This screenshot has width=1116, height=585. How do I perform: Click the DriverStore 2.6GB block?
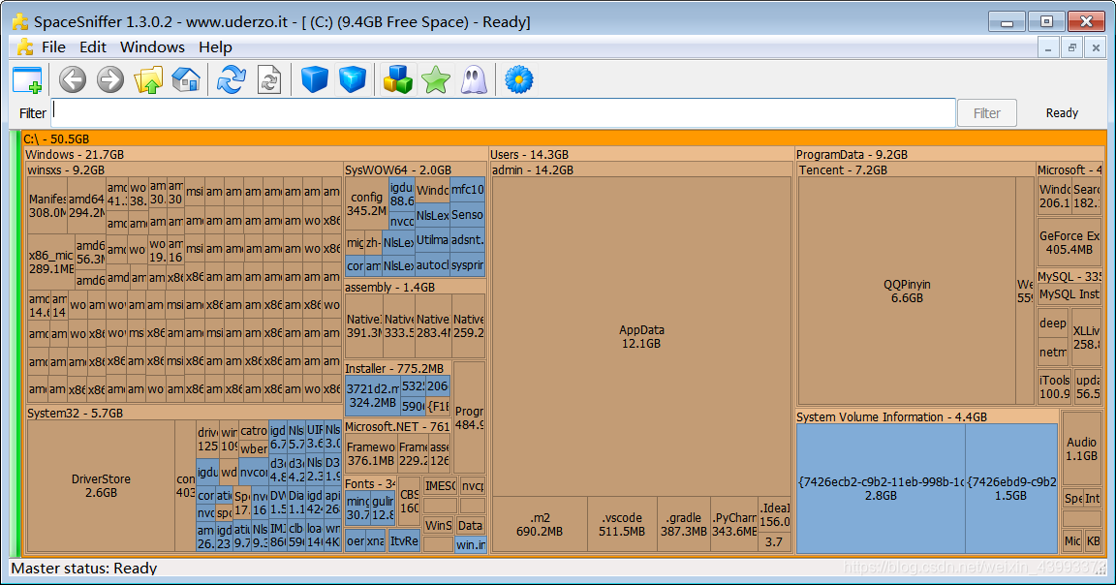tap(101, 486)
